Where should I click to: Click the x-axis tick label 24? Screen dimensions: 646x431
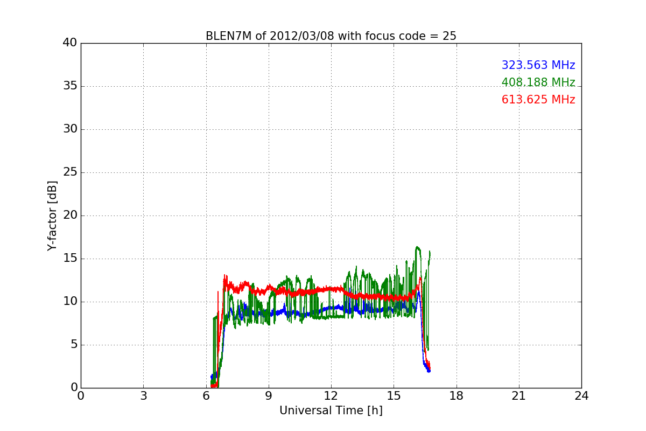point(581,396)
